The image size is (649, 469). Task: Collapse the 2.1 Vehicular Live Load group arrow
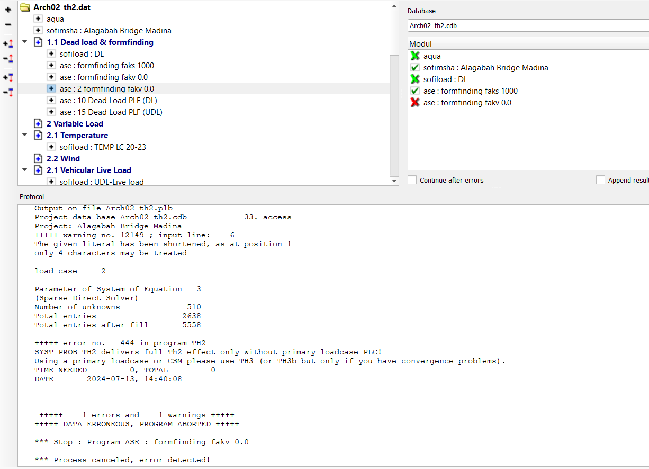(x=24, y=170)
